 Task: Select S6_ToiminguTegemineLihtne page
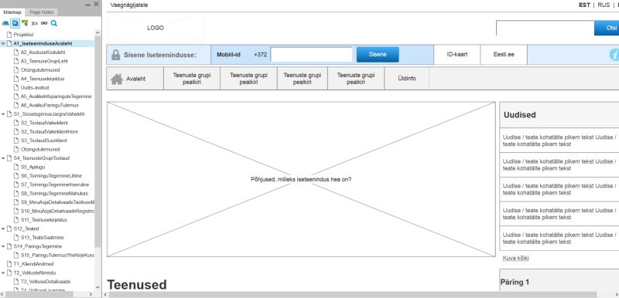[51, 176]
